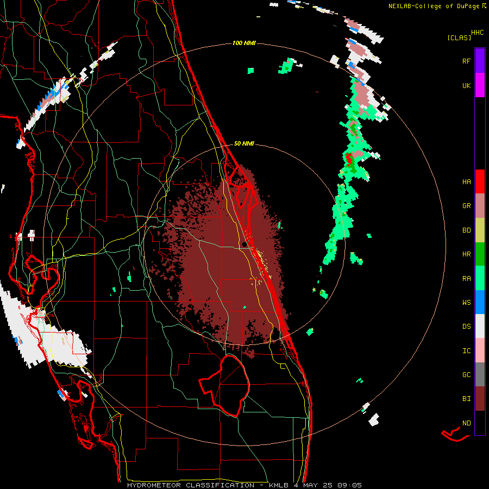Screen dimensions: 489x489
Task: Click the [CLAS] label
Action: point(459,37)
